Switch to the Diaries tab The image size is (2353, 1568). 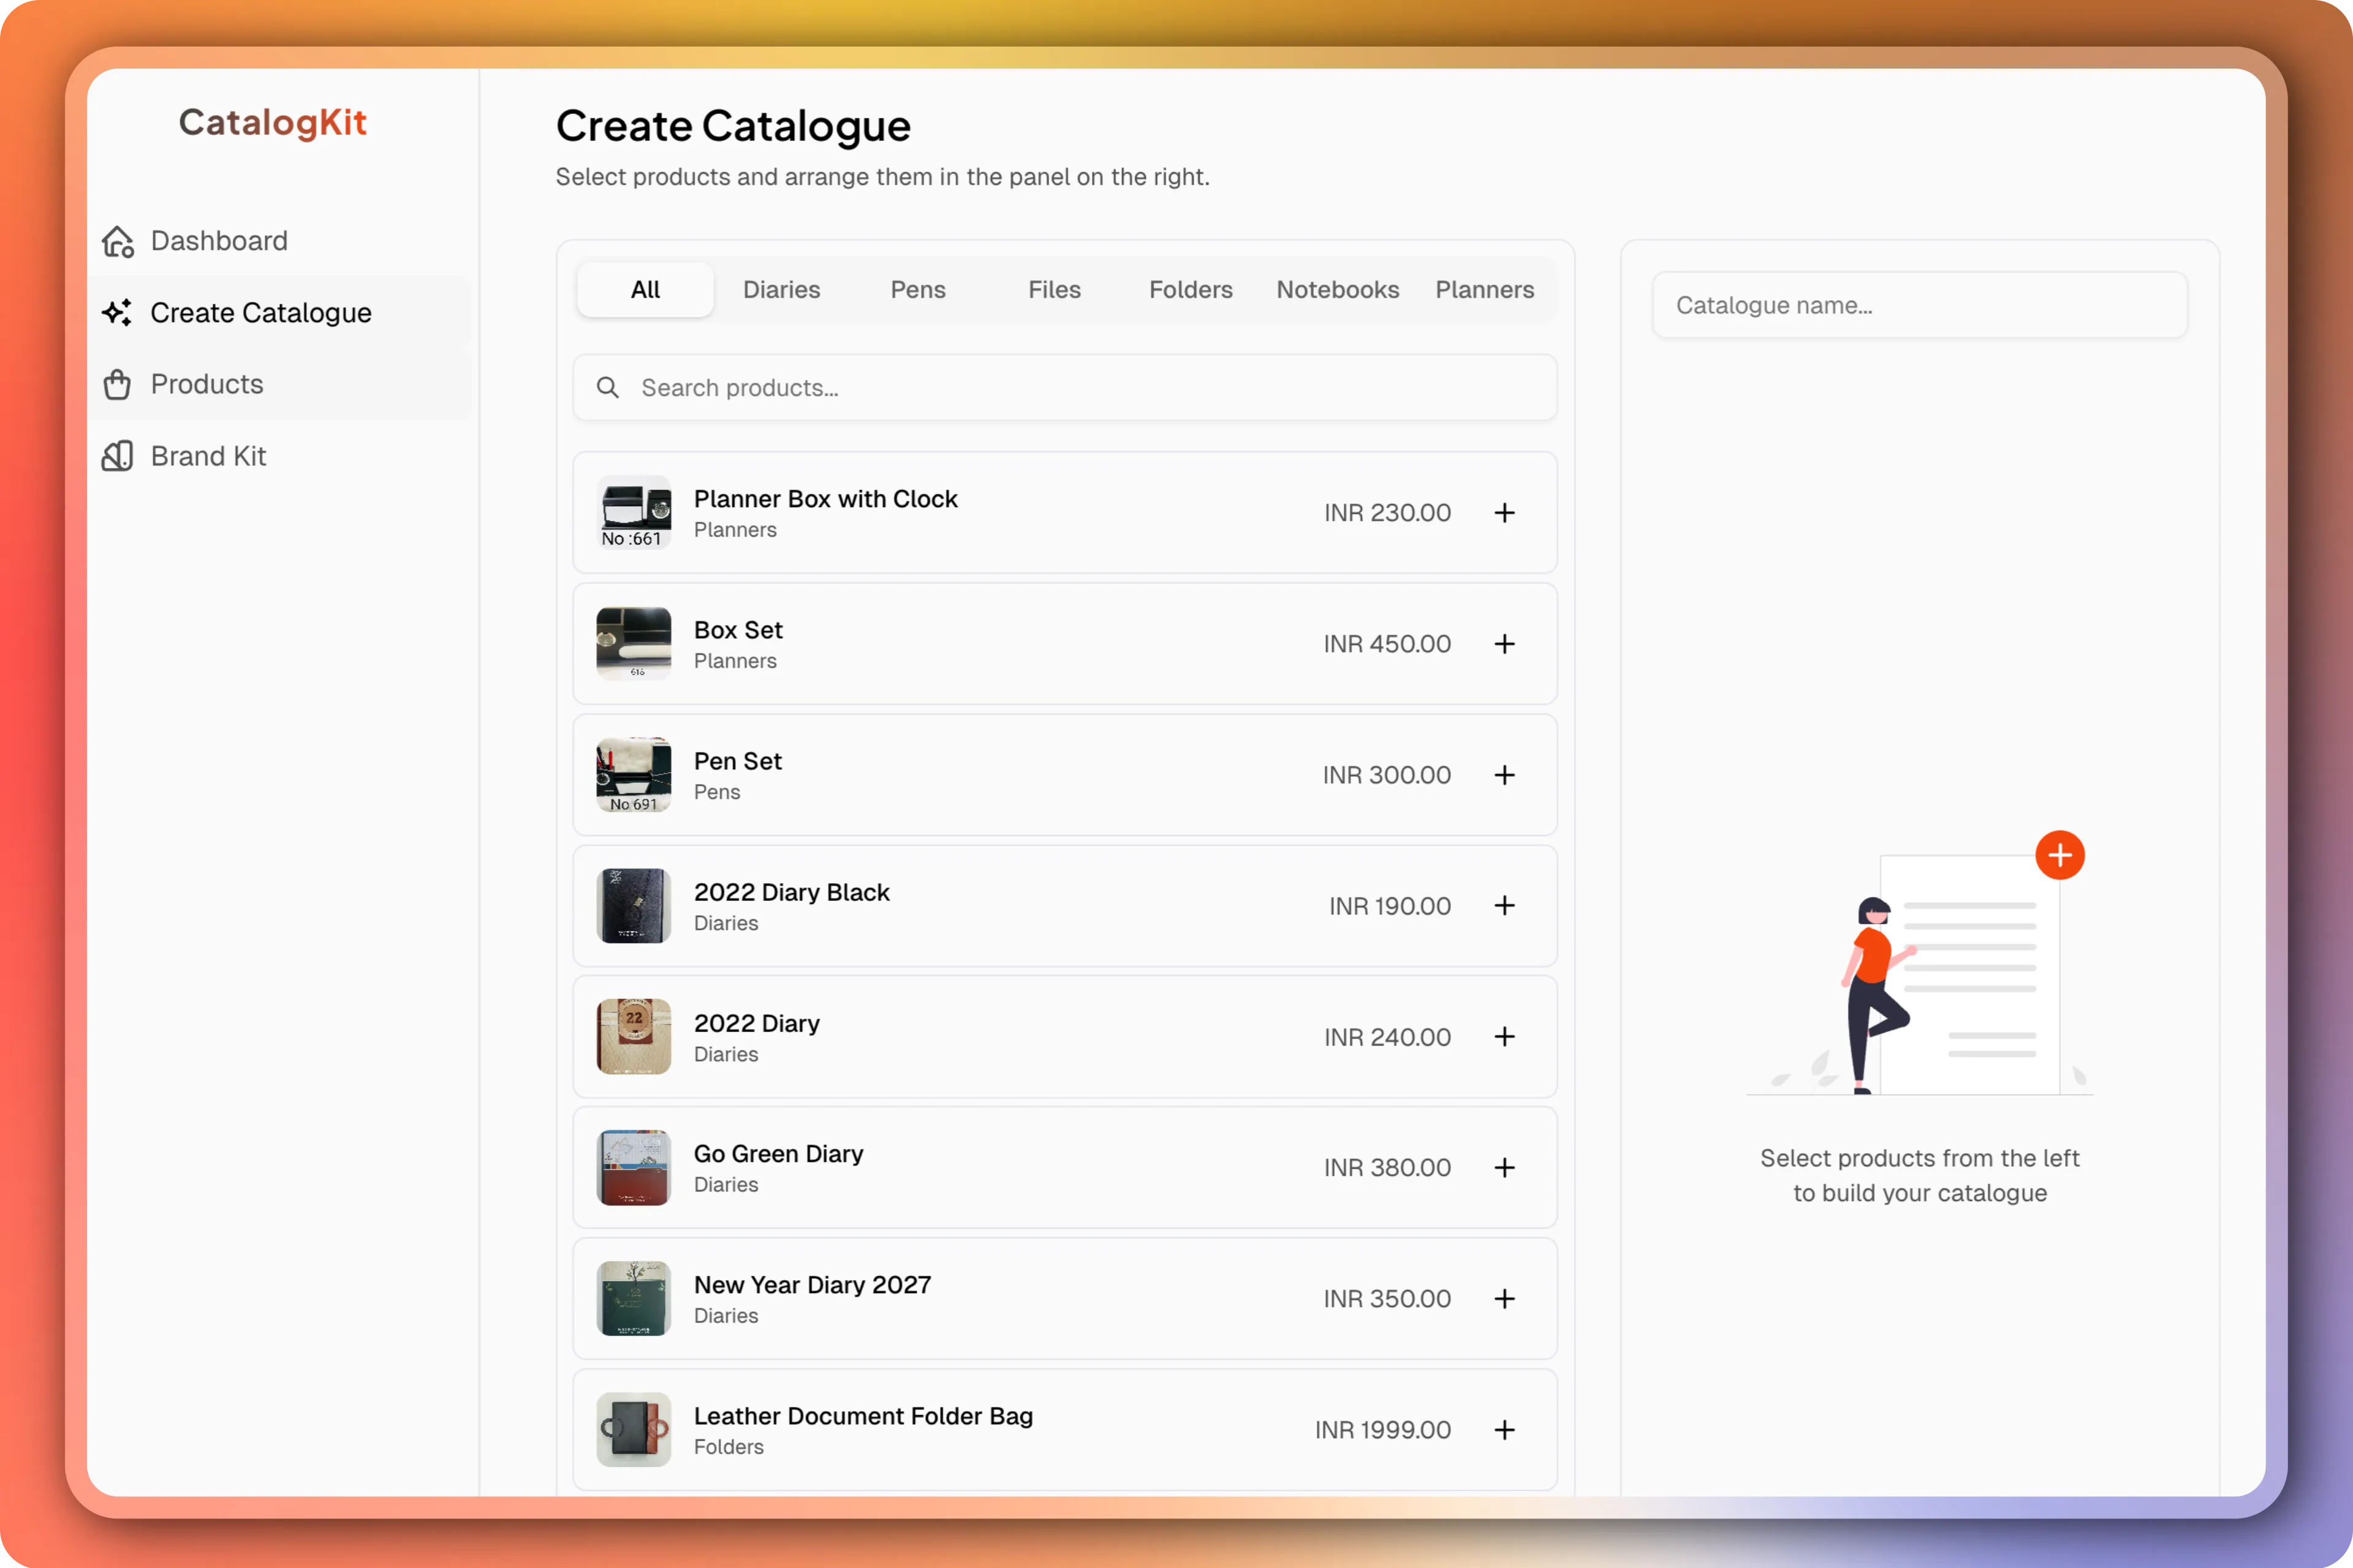[781, 290]
